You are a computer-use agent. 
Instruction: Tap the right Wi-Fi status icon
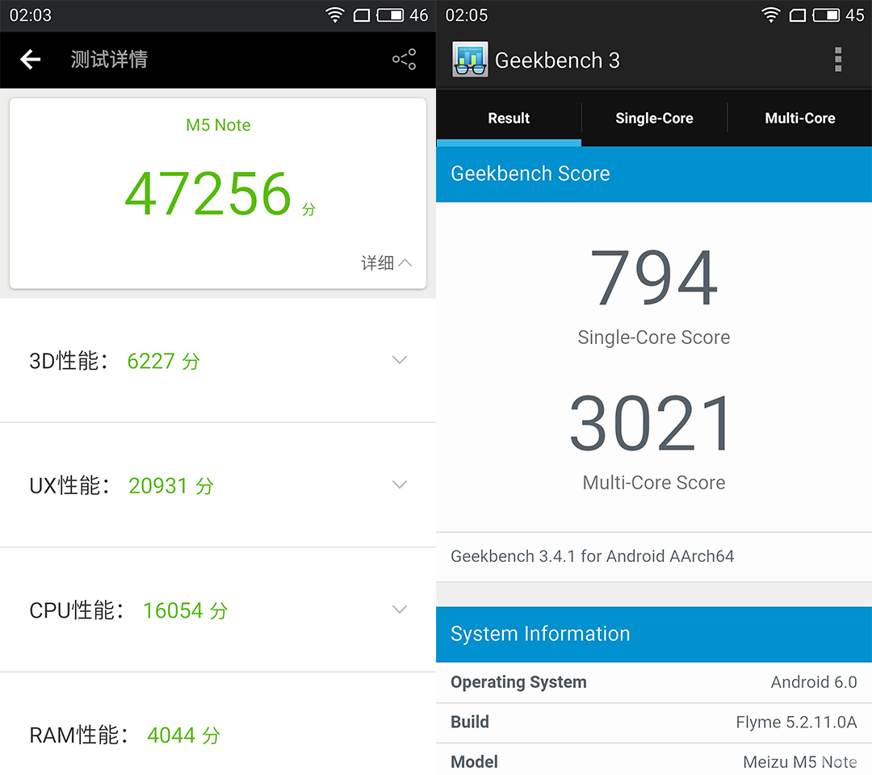coord(771,15)
